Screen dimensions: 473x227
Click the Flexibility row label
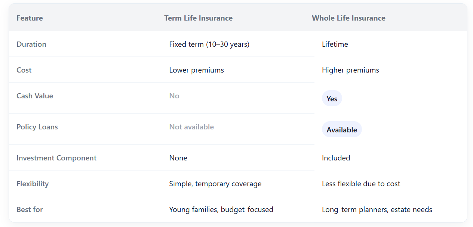pyautogui.click(x=33, y=184)
